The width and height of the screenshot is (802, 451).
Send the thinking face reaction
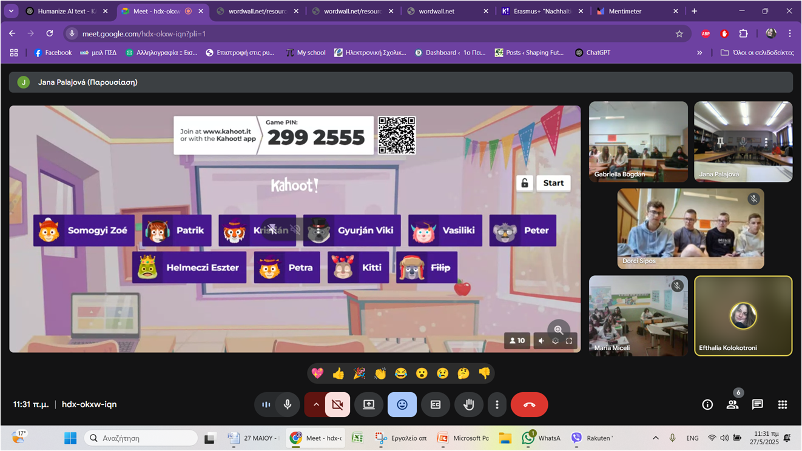pyautogui.click(x=463, y=373)
